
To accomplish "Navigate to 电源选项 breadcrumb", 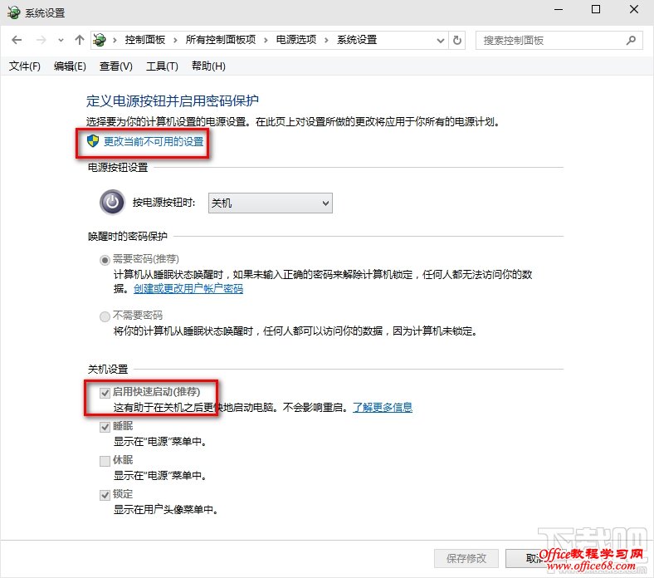I will coord(296,40).
